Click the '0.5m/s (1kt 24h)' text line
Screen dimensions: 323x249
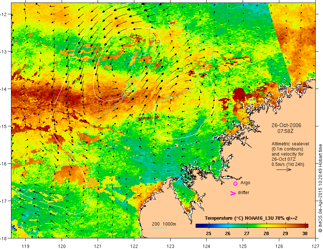[x=288, y=164]
